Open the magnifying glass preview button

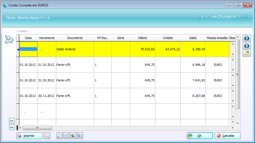coord(47,136)
